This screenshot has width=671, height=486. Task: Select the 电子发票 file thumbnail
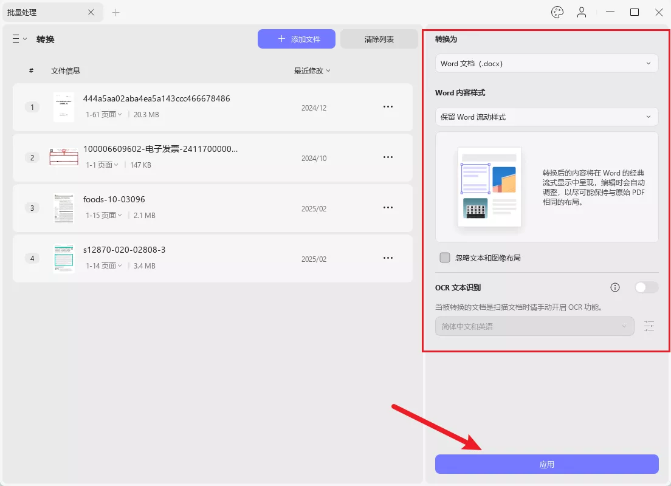point(64,157)
